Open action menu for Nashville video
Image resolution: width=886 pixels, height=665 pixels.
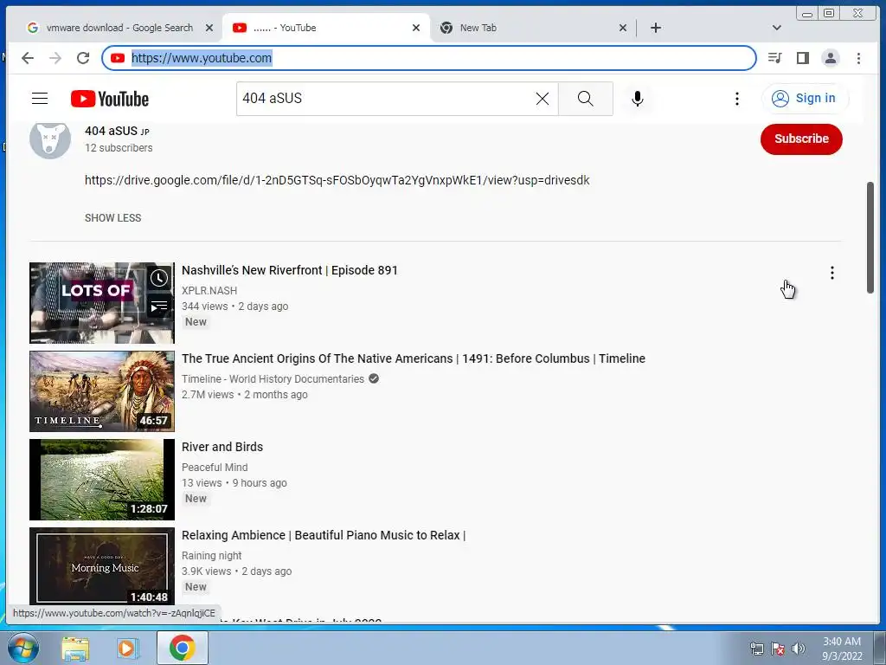click(x=831, y=273)
